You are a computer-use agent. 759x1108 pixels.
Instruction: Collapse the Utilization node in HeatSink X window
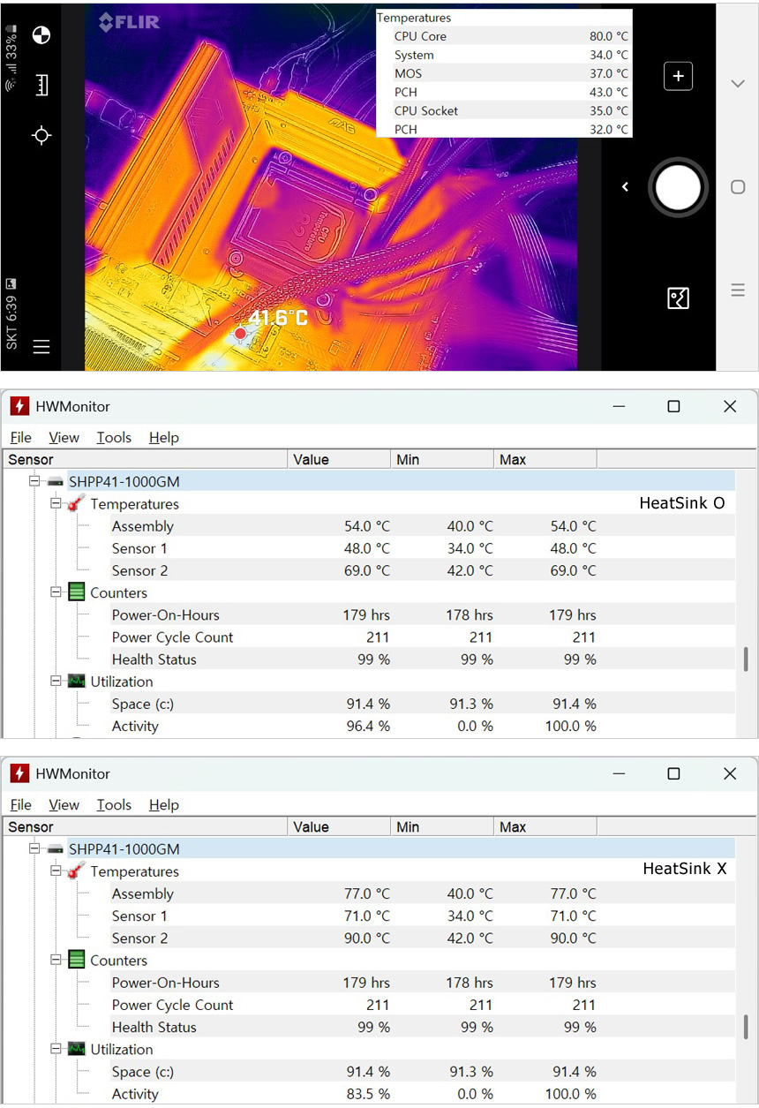pyautogui.click(x=56, y=1049)
